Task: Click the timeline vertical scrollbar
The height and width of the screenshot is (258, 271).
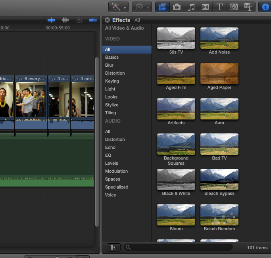Action: click(97, 142)
